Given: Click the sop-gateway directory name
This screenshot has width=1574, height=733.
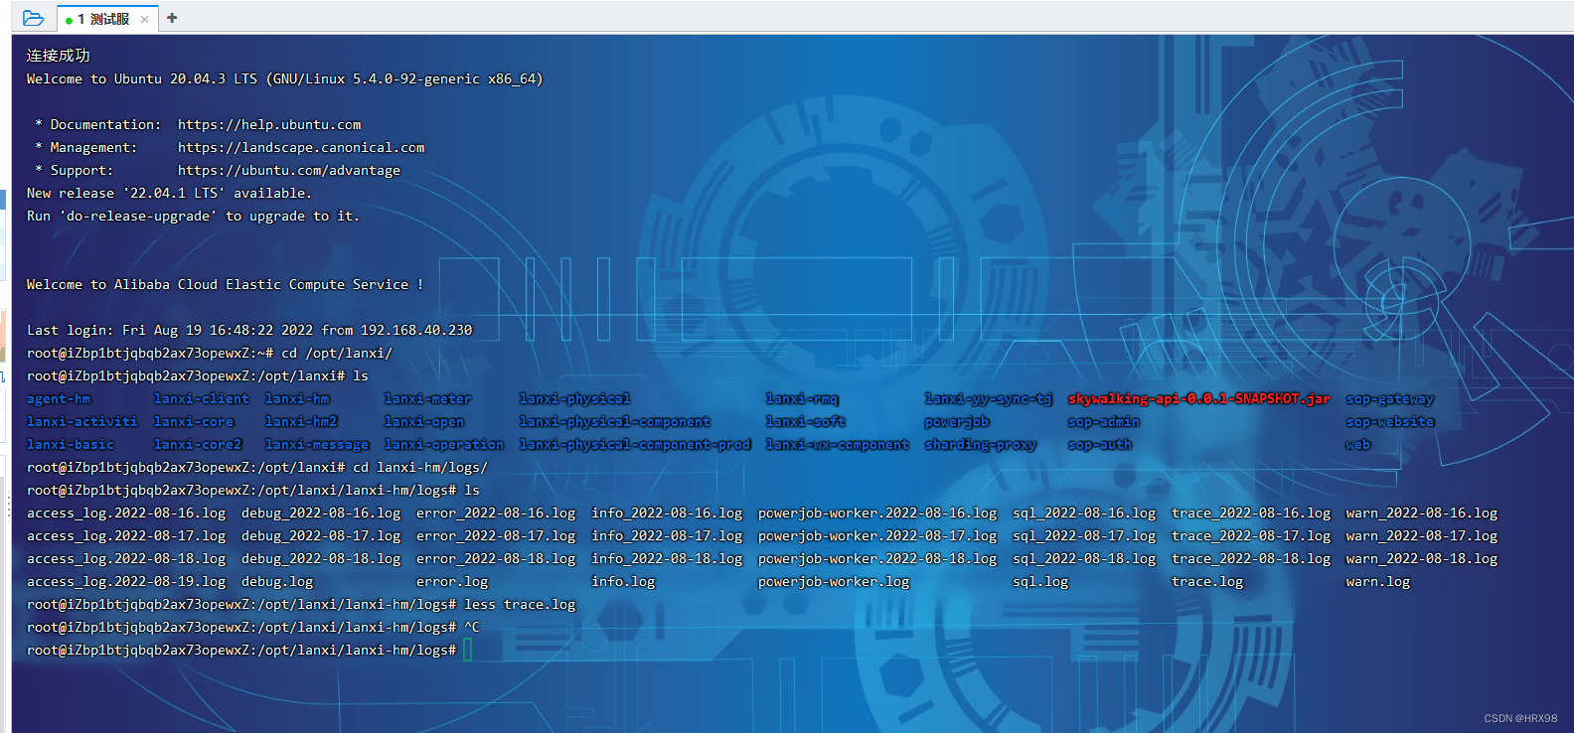Looking at the screenshot, I should [1390, 398].
